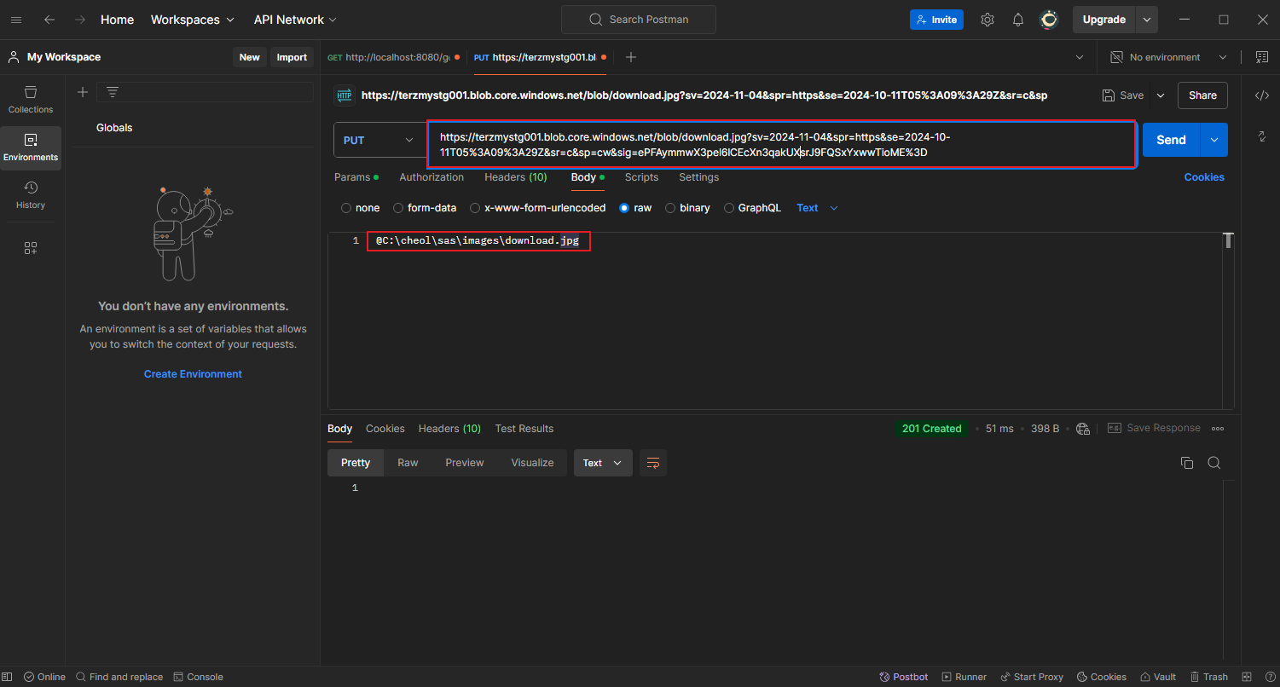Click the Send button

coord(1171,140)
